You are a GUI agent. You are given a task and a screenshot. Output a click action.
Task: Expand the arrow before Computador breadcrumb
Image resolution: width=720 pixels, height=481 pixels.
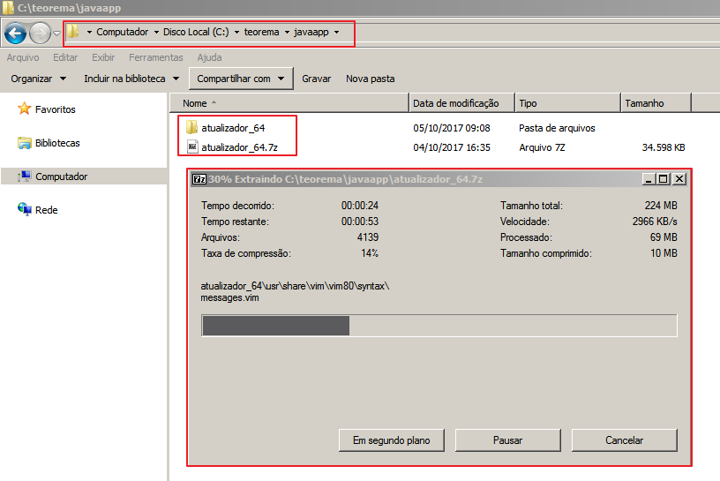(x=89, y=32)
